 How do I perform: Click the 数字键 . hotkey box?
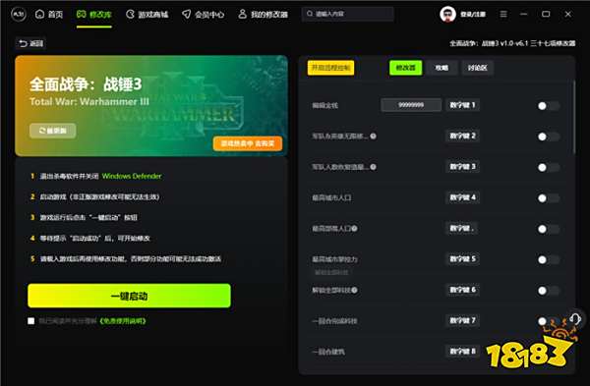462,228
